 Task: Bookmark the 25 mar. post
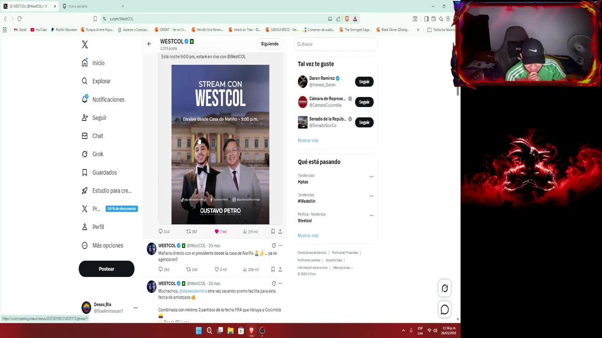coord(273,269)
